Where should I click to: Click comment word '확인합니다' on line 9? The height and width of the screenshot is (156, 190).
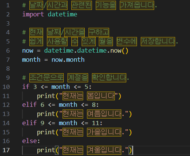(109, 78)
